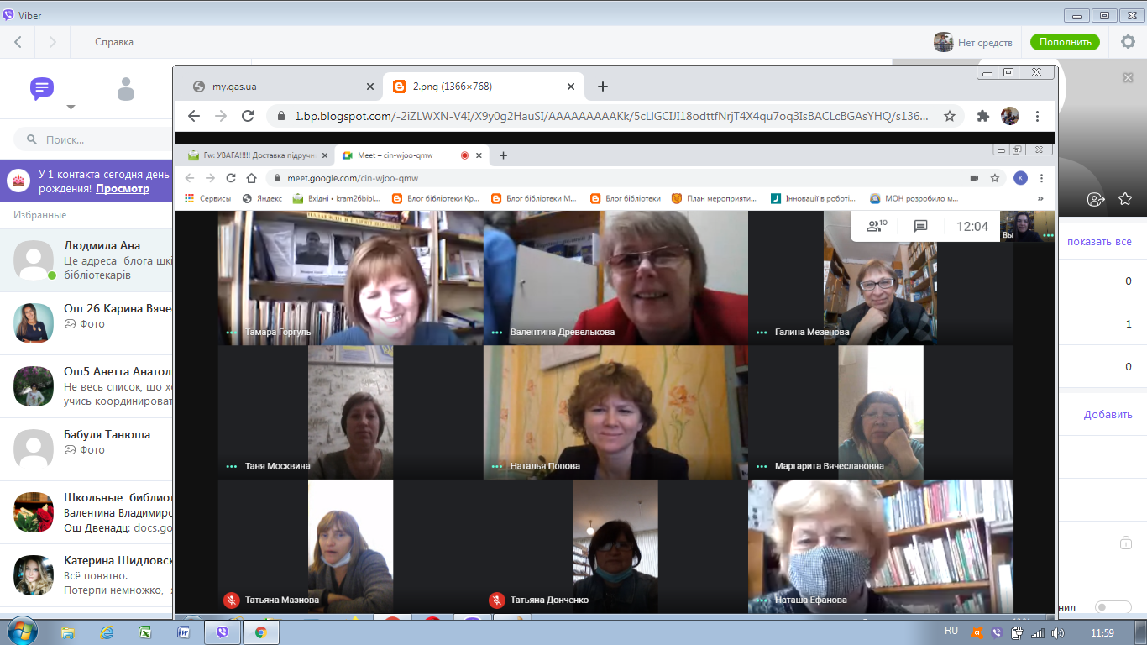Viewport: 1147px width, 645px height.
Task: Click the 1.bp.blogspot.com address bar
Action: (x=611, y=117)
